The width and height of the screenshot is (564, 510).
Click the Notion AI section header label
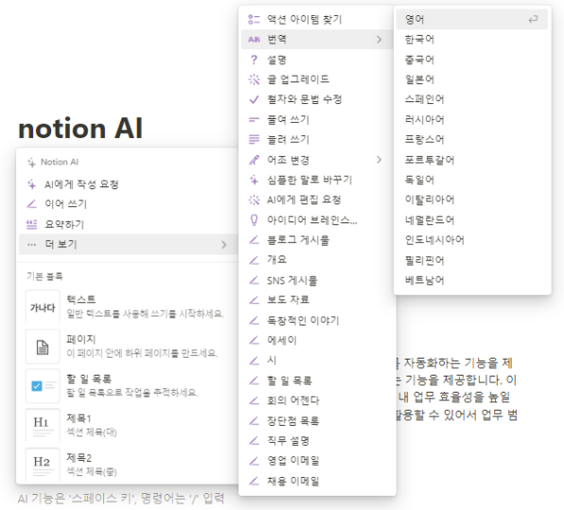tap(60, 162)
